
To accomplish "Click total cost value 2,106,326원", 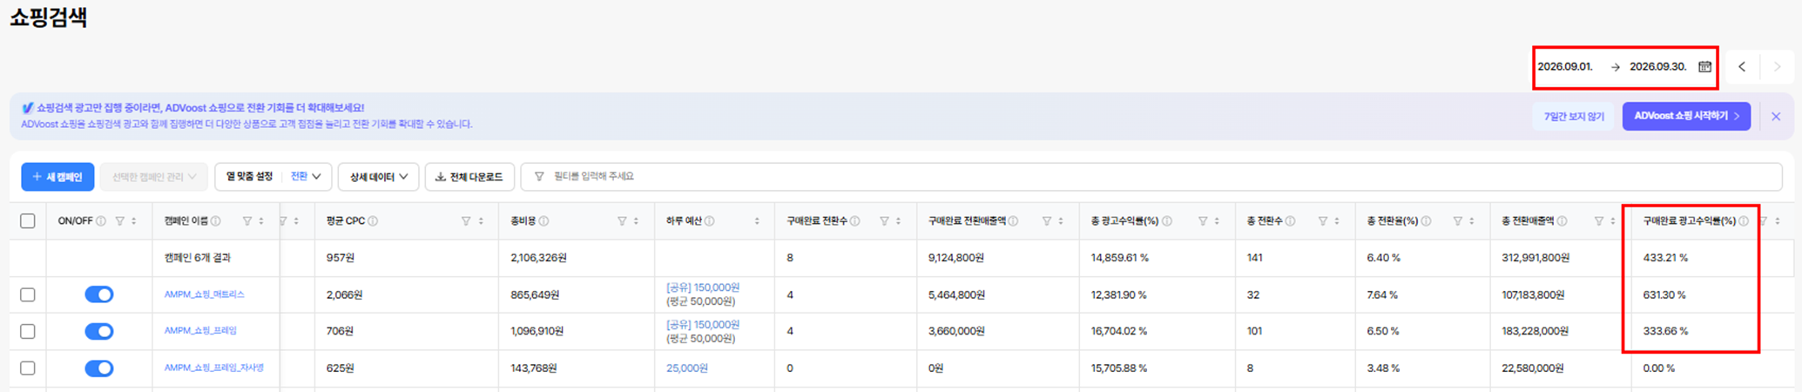I will tap(538, 258).
